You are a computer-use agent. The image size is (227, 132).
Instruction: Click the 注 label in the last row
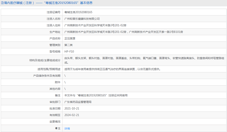[59, 128]
